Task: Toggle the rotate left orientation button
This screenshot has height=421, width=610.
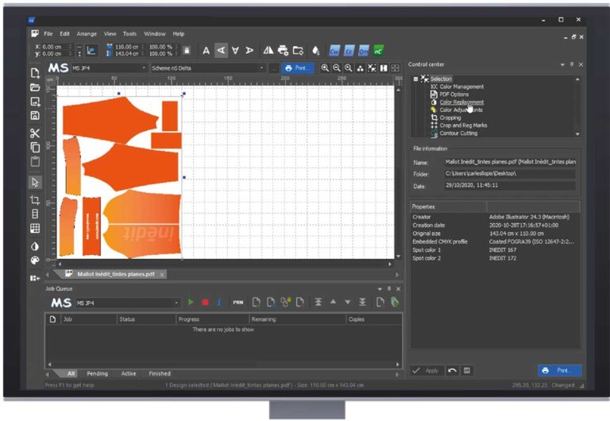Action: click(221, 50)
